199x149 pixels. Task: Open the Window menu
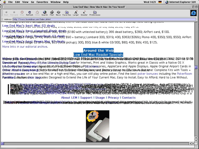coord(56,2)
